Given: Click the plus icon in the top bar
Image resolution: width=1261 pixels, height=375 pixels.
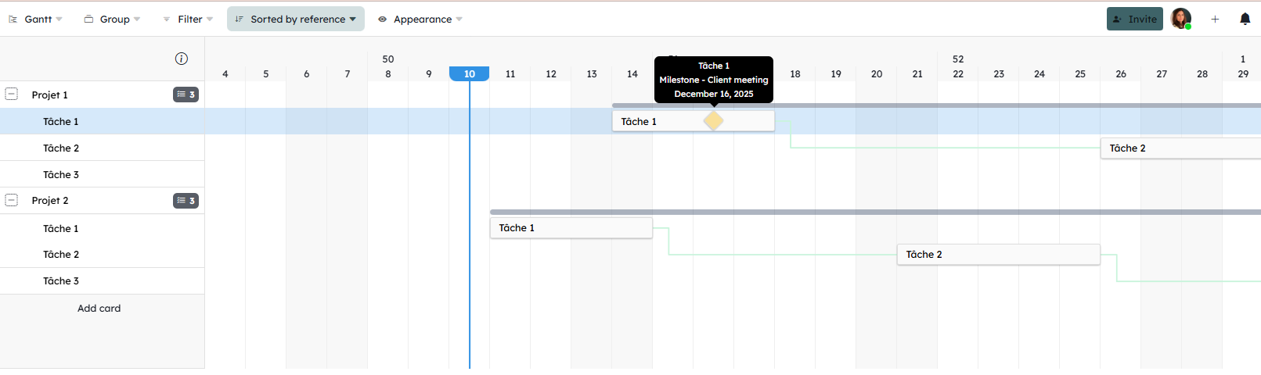Looking at the screenshot, I should pyautogui.click(x=1215, y=19).
